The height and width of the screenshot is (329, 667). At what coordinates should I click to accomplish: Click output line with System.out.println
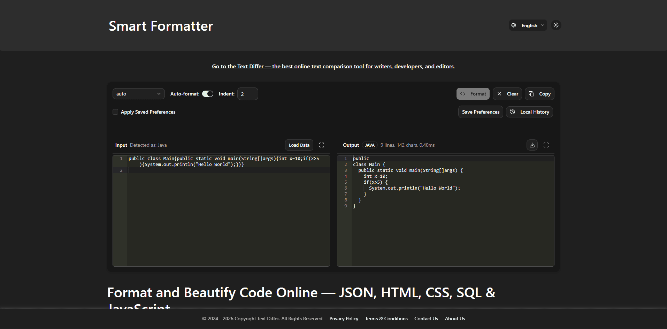[x=414, y=188]
